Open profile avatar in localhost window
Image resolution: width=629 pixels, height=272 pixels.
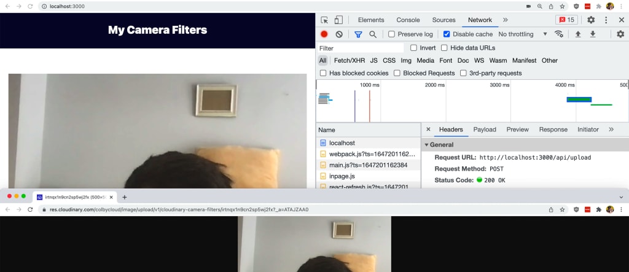pyautogui.click(x=610, y=6)
